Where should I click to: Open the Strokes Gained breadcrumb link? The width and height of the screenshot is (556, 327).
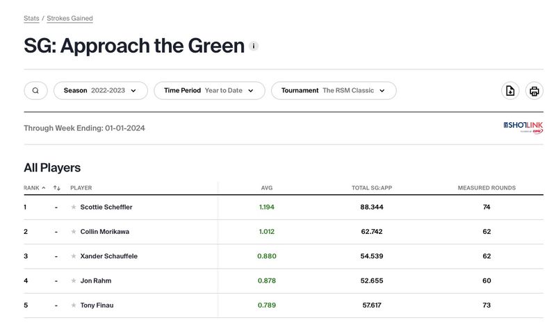(x=69, y=18)
